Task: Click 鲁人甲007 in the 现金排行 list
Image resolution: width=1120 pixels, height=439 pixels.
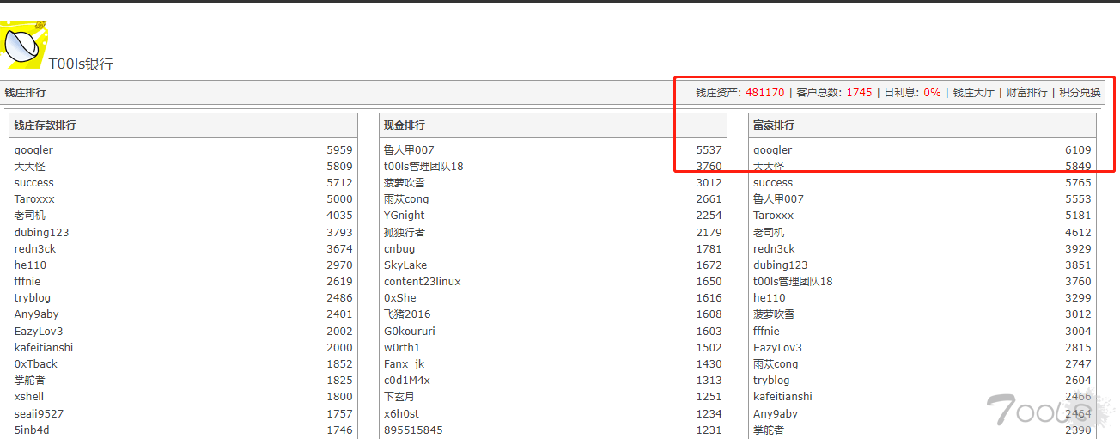Action: coord(409,150)
